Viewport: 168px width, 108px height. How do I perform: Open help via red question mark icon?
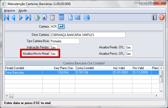click(x=161, y=17)
